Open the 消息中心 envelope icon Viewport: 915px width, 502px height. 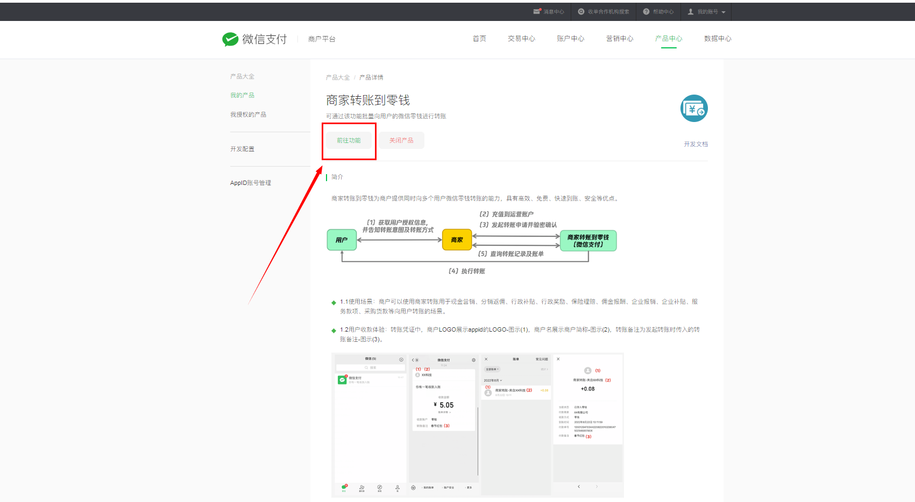click(536, 11)
